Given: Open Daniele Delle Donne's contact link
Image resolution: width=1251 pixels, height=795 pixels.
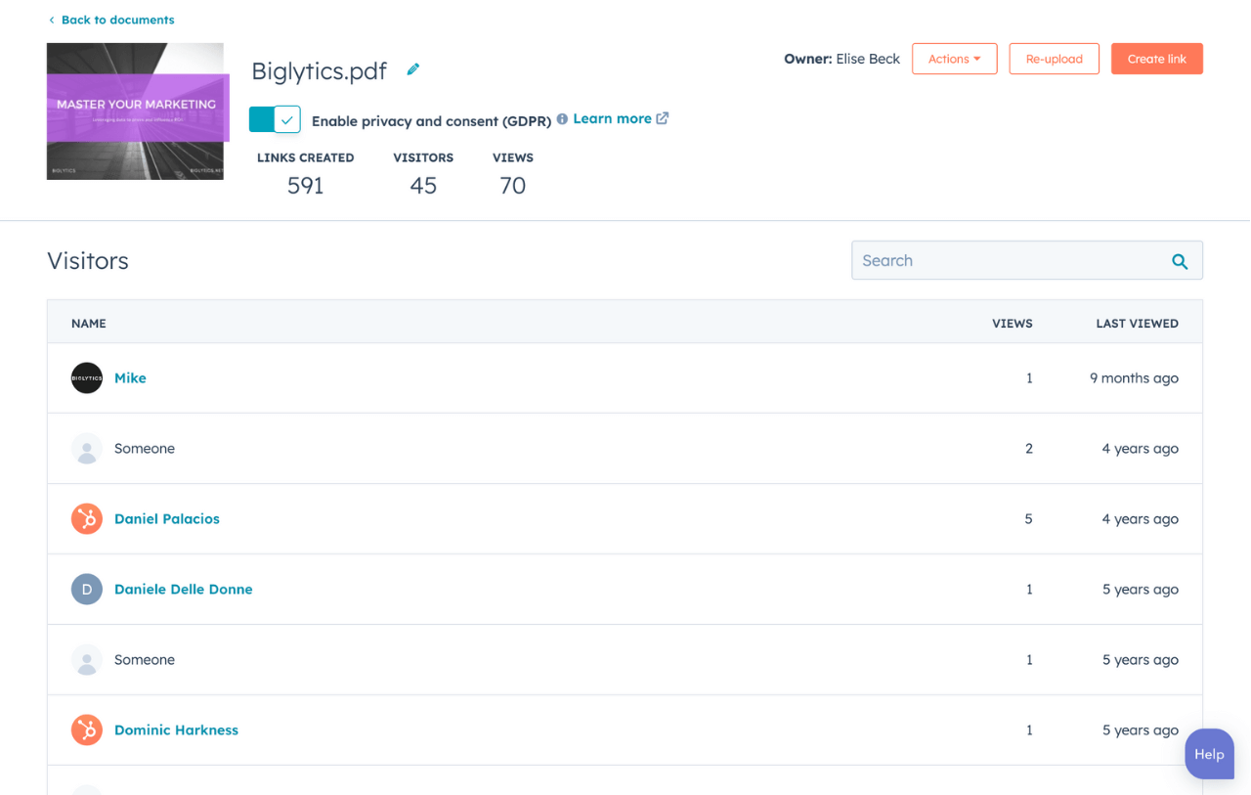Looking at the screenshot, I should (184, 590).
